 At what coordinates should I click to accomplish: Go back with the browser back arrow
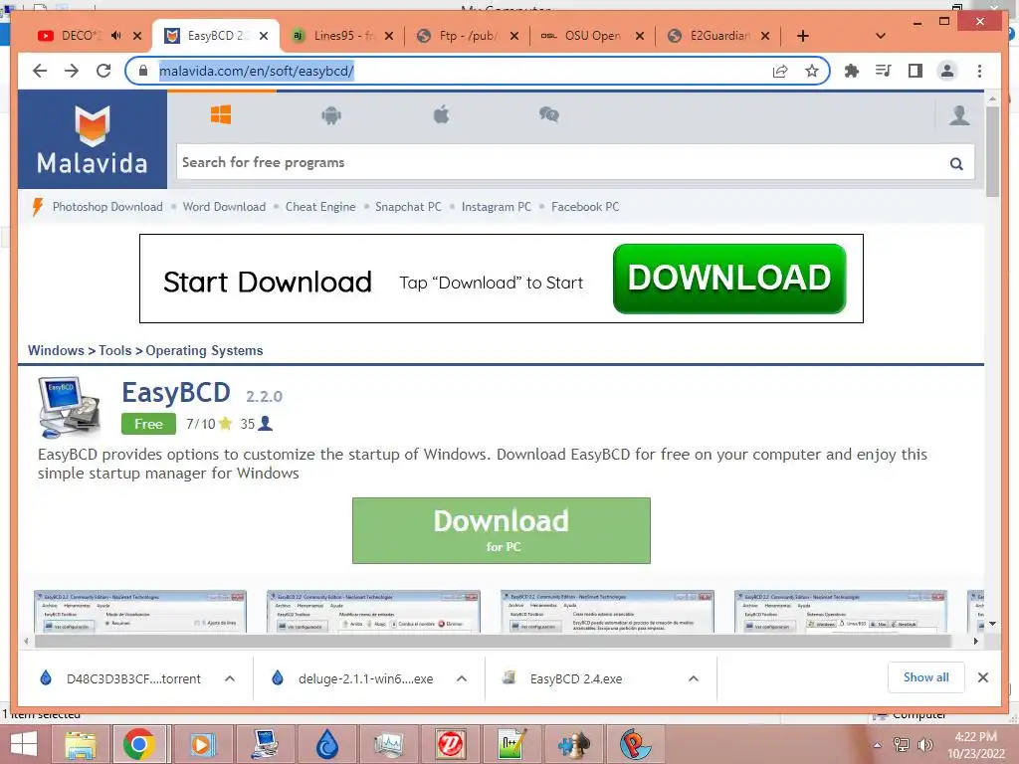click(40, 71)
